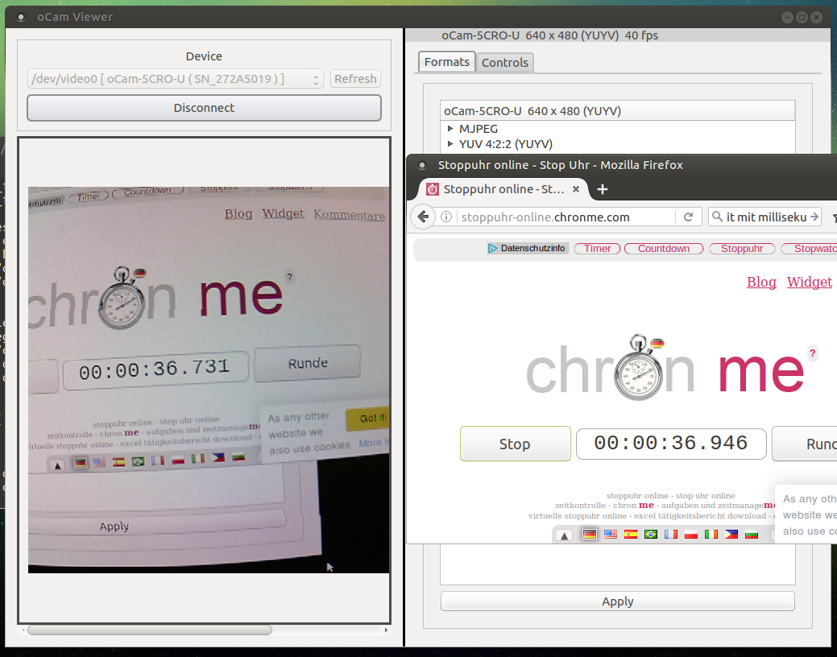The image size is (837, 657).
Task: Select the Polish flag in Firefox page
Action: click(x=691, y=535)
